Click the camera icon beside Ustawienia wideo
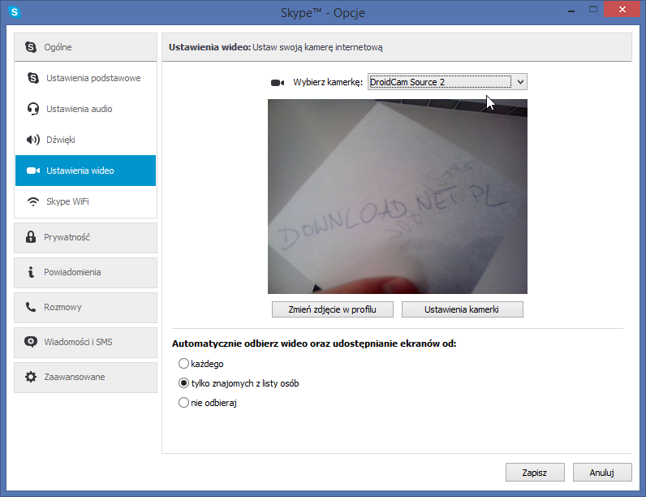This screenshot has height=497, width=646. click(33, 171)
